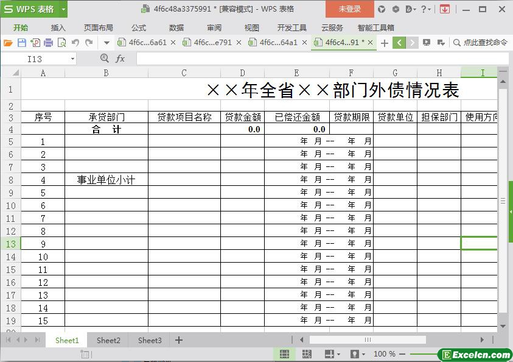Open the 云服务 tab

(332, 28)
